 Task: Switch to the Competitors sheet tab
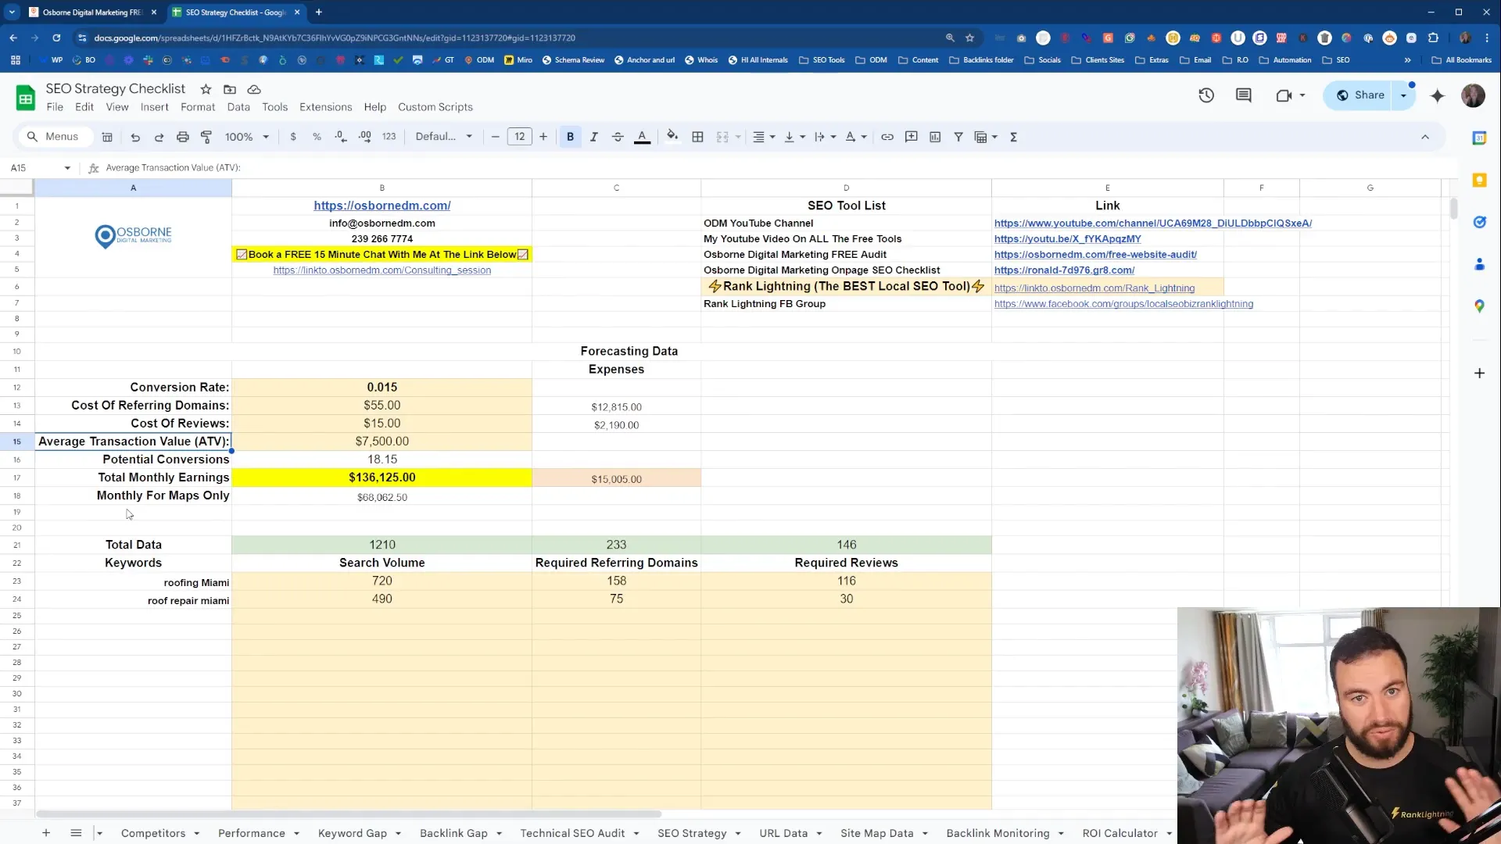[153, 833]
